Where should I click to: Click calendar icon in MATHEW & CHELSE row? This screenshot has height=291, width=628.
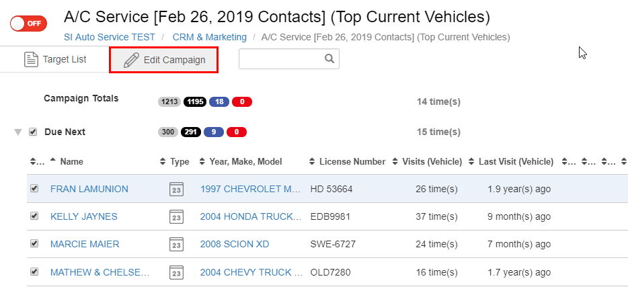tap(176, 272)
